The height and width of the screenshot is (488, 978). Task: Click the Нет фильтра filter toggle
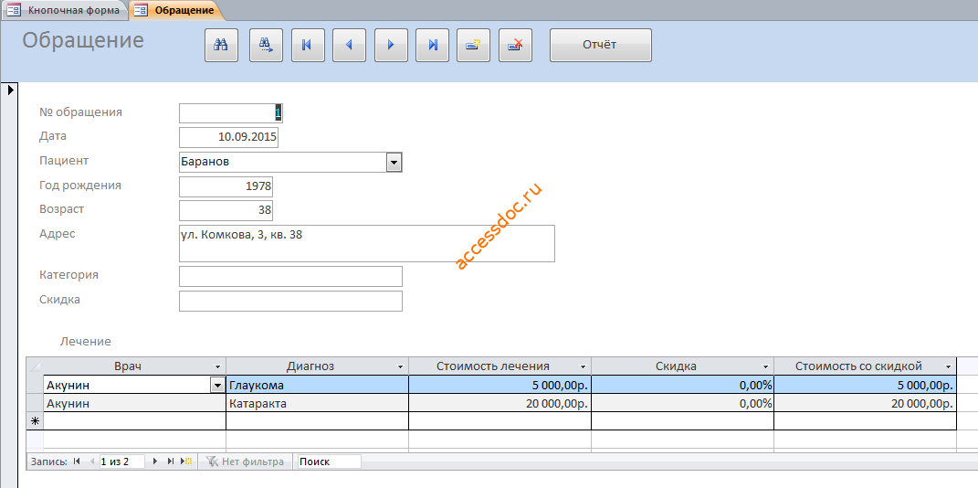pyautogui.click(x=245, y=461)
